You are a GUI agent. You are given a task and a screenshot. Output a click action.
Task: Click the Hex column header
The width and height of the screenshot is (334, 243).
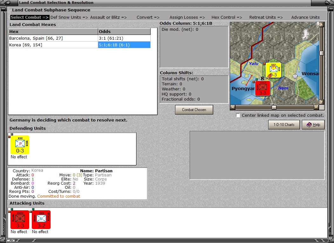(53, 31)
